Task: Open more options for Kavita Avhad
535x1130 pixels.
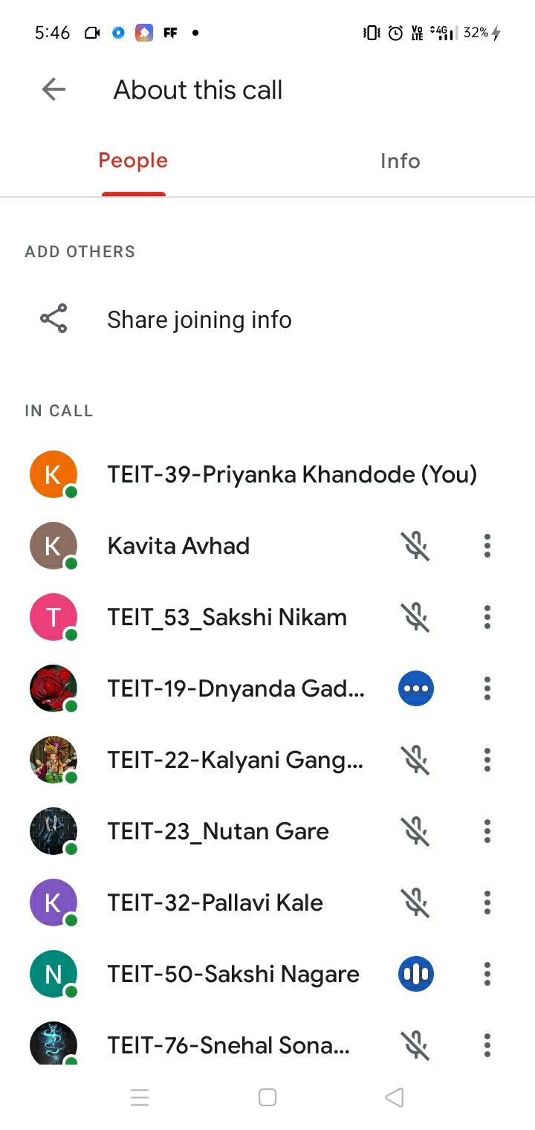Action: click(x=487, y=546)
